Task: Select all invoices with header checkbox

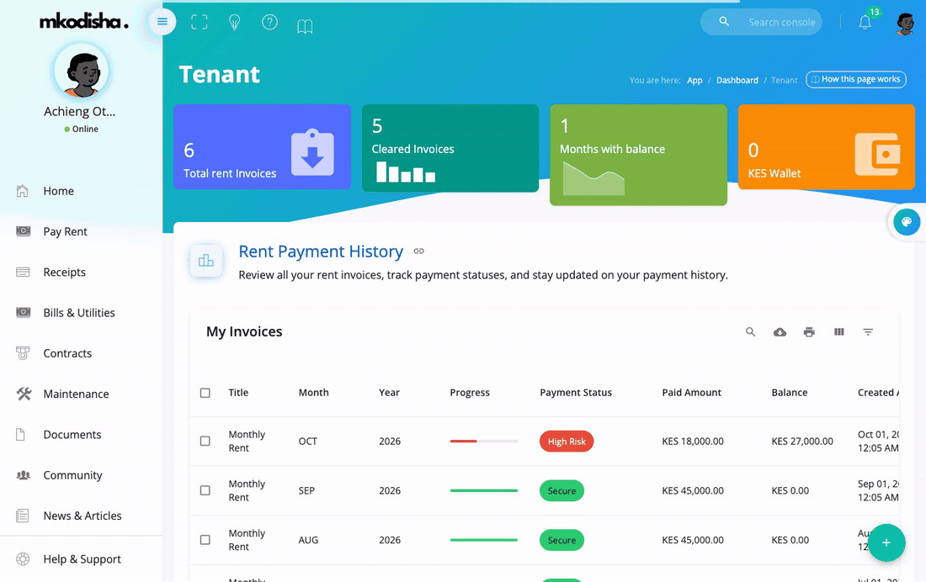Action: point(205,393)
